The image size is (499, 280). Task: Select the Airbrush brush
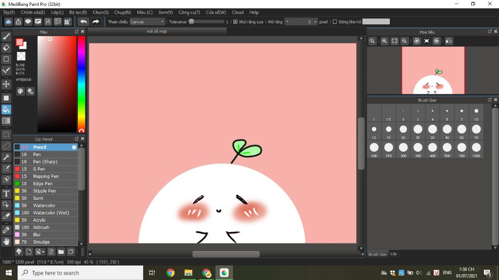click(45, 227)
